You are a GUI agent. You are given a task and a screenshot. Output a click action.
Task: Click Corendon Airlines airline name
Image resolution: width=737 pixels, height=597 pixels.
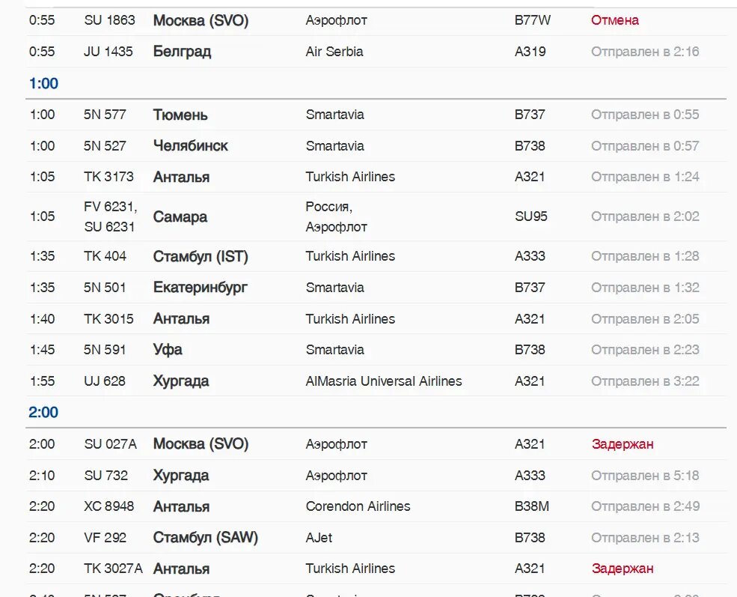point(358,506)
